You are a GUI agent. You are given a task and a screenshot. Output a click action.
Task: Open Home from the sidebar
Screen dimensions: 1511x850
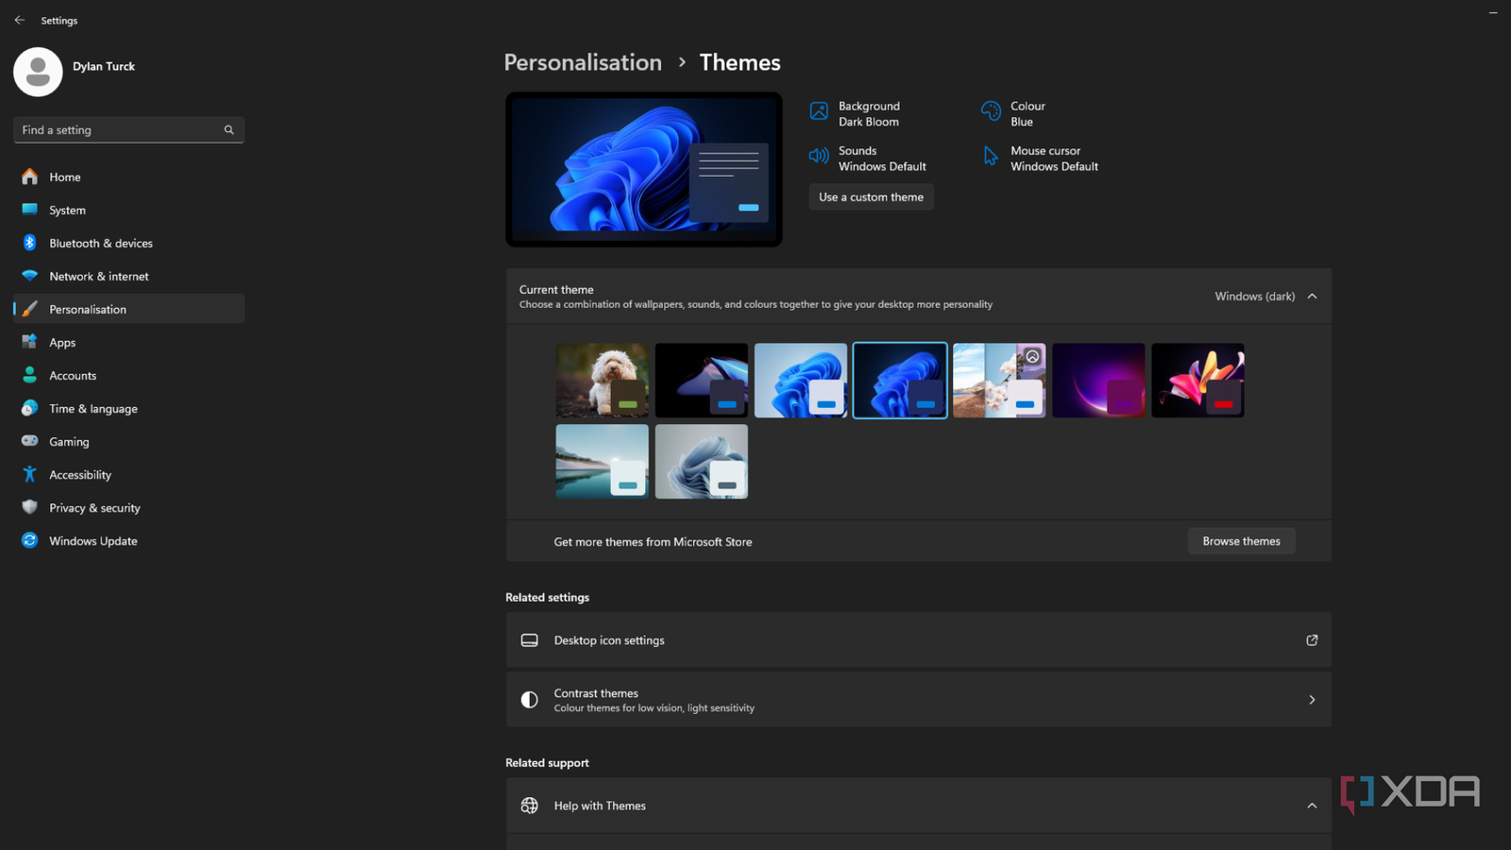[x=129, y=177]
